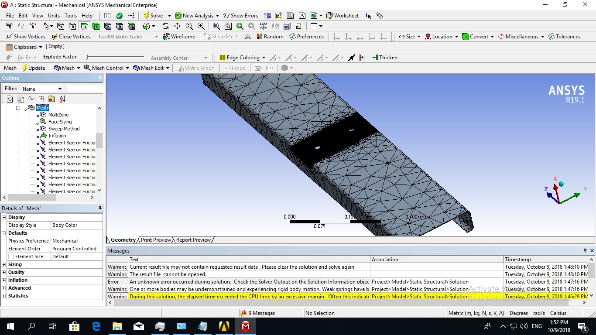
Task: Toggle Show Vertices
Action: click(26, 37)
